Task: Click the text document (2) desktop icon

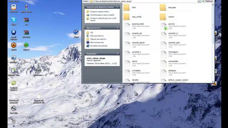Action: [x=39, y=96]
